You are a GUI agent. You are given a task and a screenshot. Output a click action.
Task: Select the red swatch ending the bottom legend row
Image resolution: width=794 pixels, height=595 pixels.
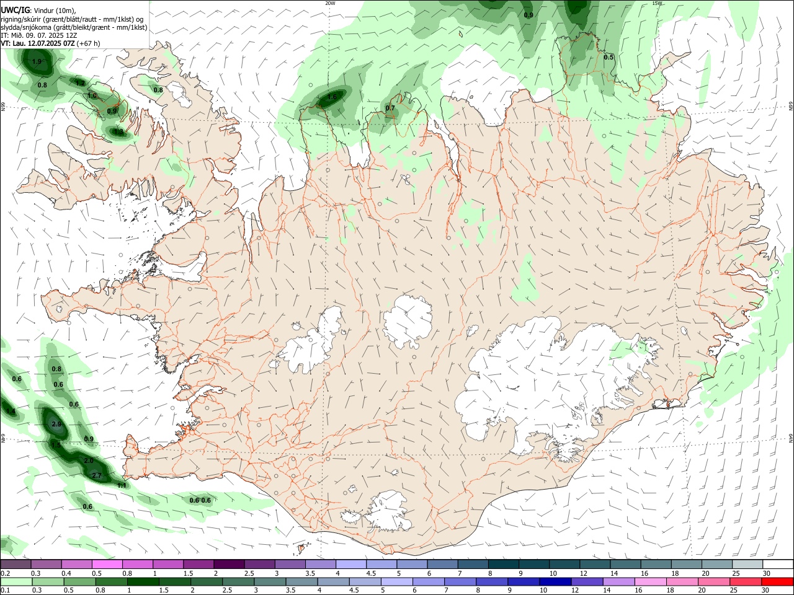777,581
